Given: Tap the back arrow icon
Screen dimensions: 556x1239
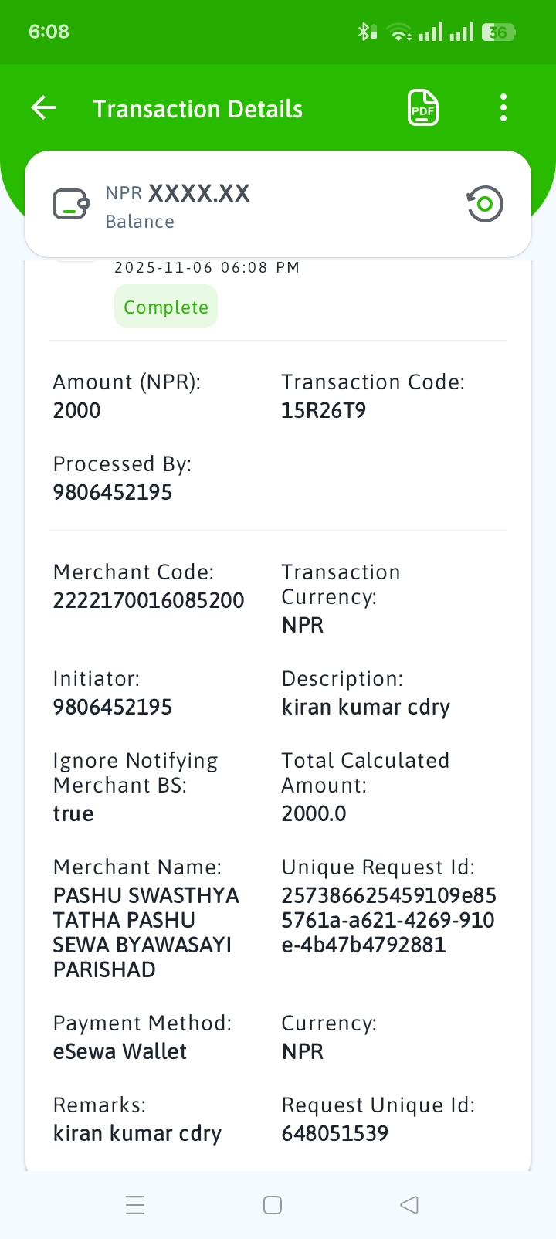Looking at the screenshot, I should tap(44, 108).
